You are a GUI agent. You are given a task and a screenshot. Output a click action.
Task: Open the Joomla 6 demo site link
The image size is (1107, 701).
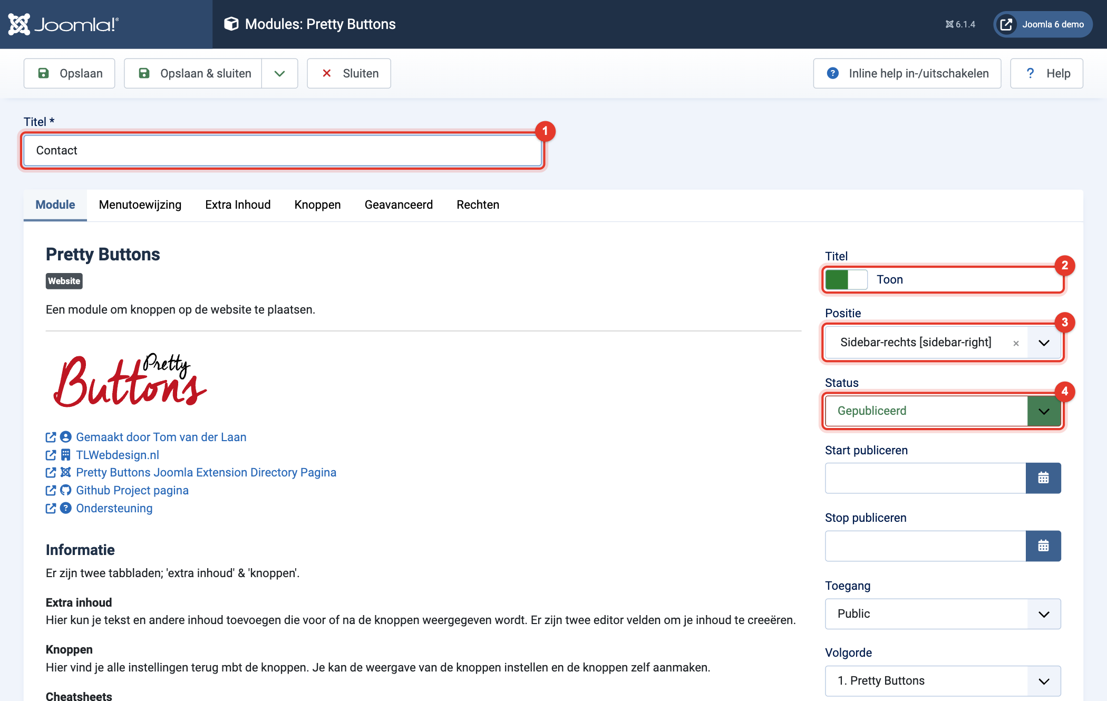click(x=1043, y=24)
